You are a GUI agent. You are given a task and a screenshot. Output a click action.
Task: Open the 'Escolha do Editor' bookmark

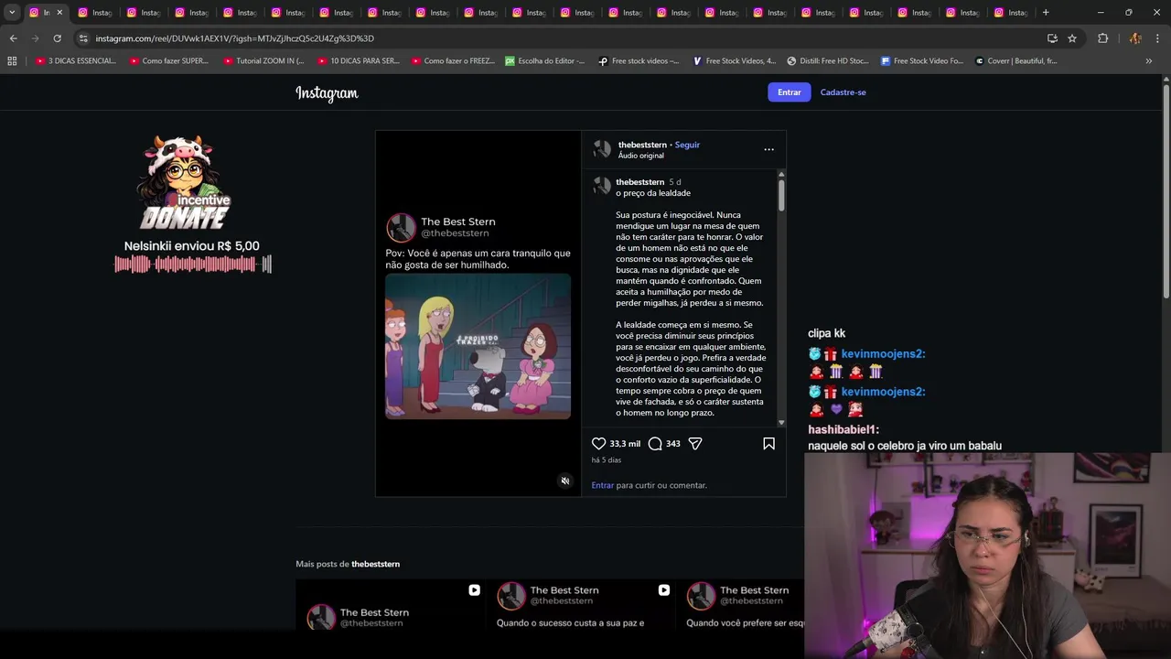coord(545,61)
